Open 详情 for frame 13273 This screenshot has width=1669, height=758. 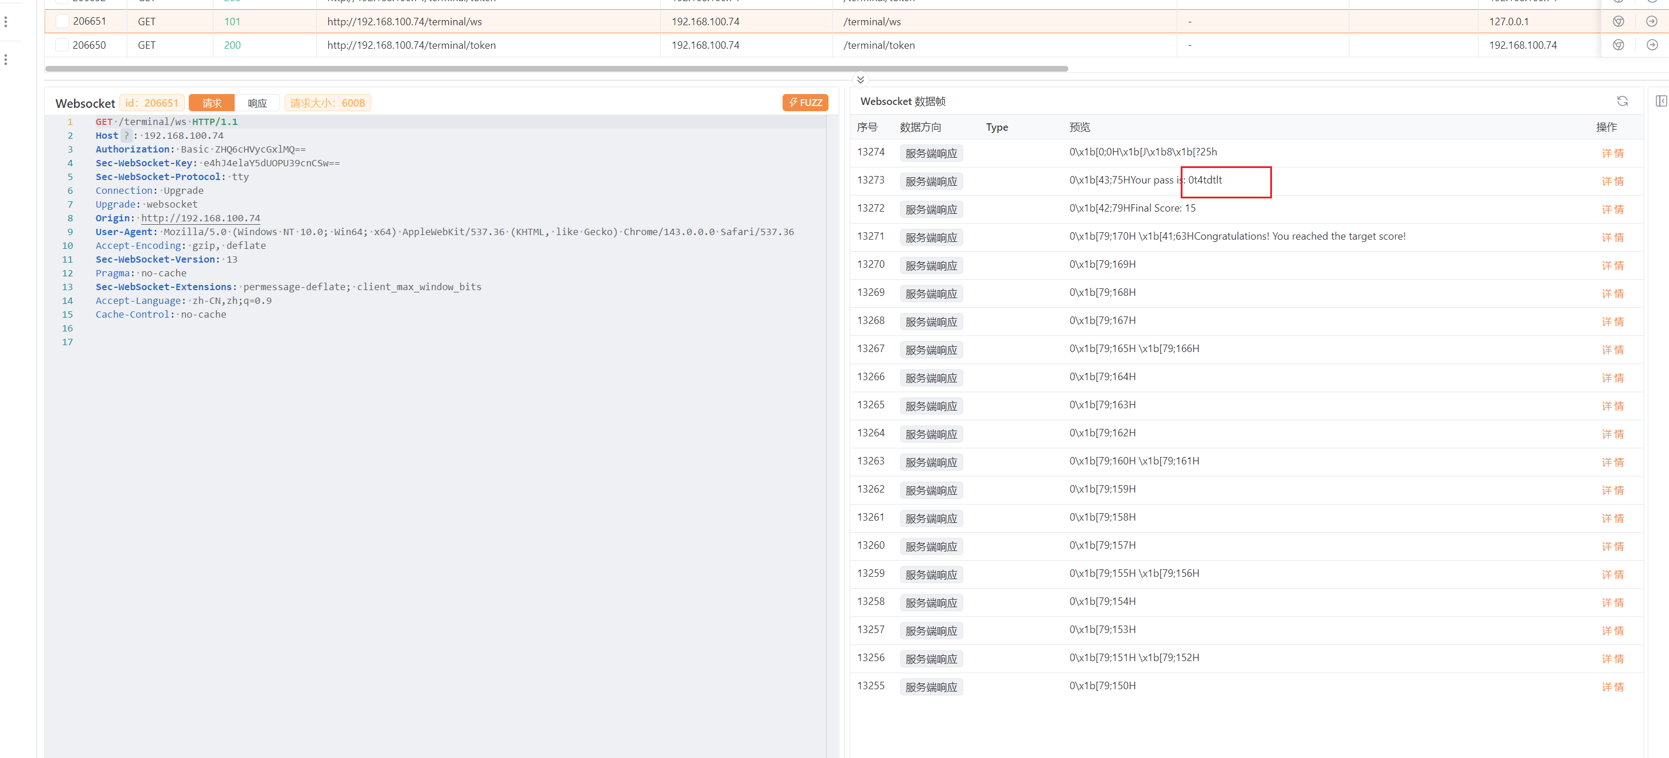[1612, 181]
